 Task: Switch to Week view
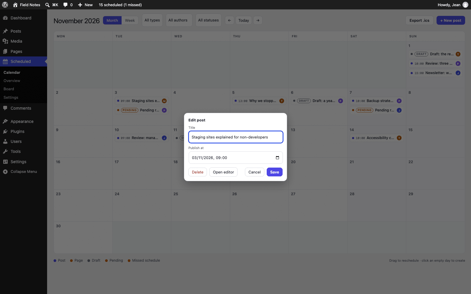130,20
